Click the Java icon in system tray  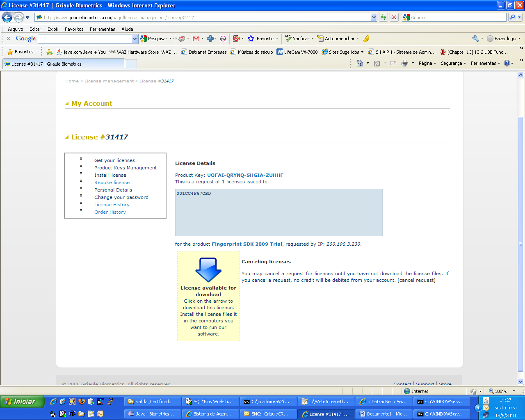tap(486, 400)
